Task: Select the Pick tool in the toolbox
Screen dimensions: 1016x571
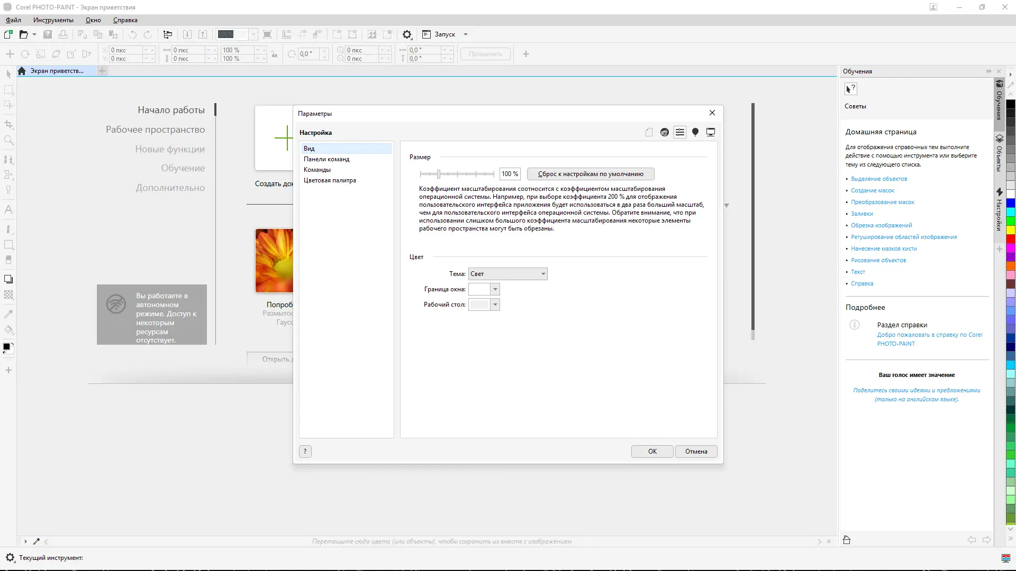Action: (8, 74)
